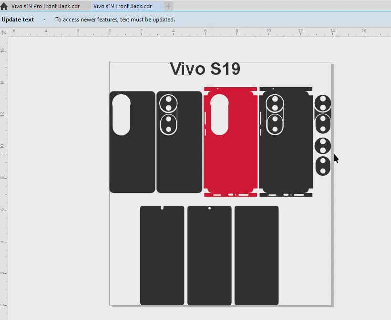Select bottommost camera lens piece at right edge
This screenshot has width=391, height=320.
[x=323, y=166]
